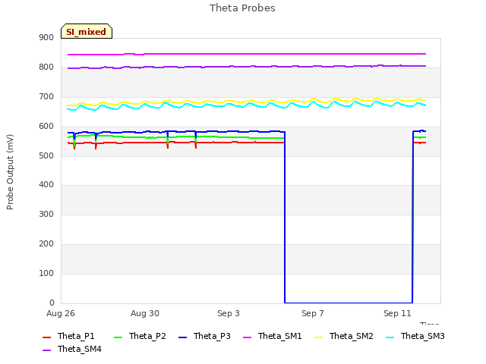The height and width of the screenshot is (364, 486).
Task: Toggle the Theta_P1 legend entry
Action: 68,336
